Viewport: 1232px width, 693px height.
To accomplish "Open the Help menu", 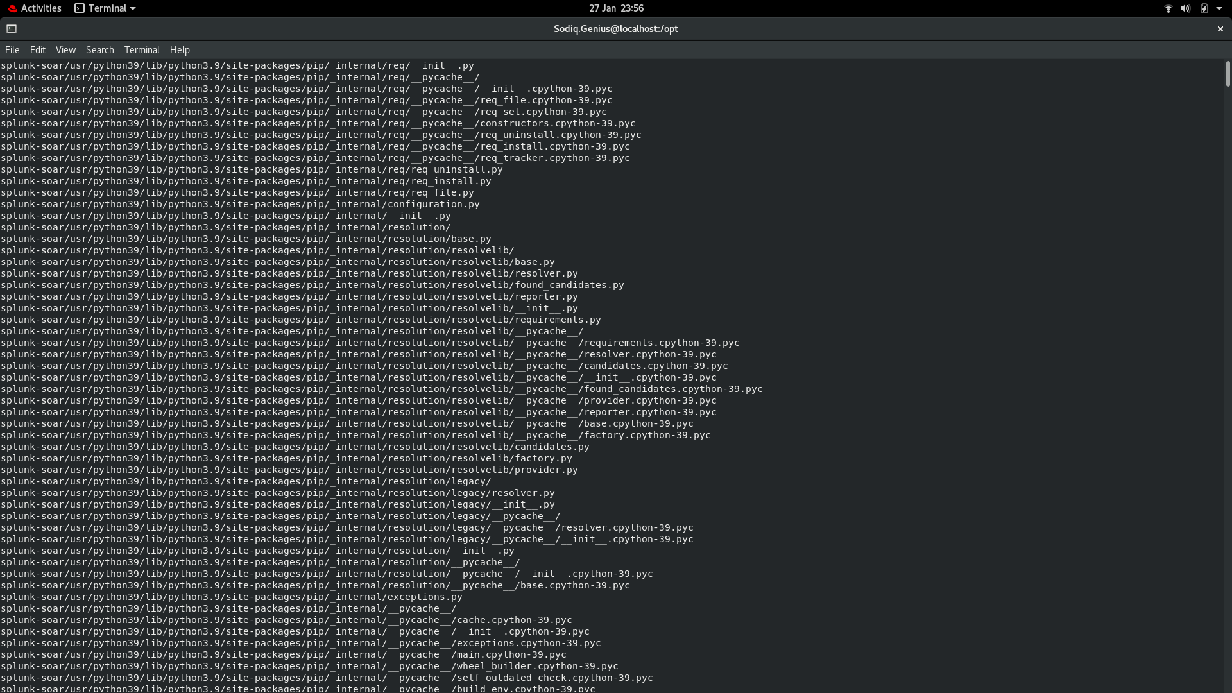I will (x=180, y=50).
